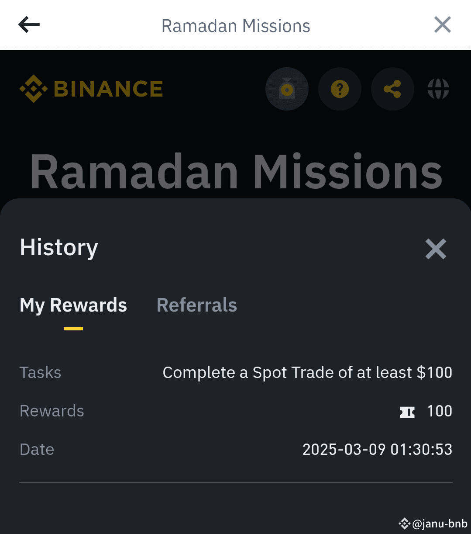Select the Spot Trade task description

(x=307, y=372)
